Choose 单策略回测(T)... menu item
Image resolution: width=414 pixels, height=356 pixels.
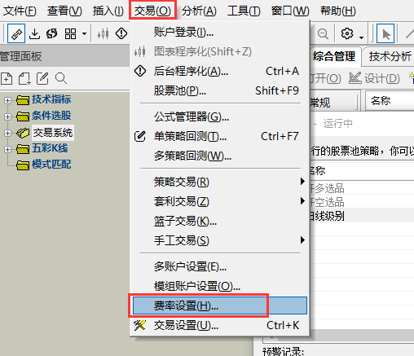pyautogui.click(x=219, y=136)
